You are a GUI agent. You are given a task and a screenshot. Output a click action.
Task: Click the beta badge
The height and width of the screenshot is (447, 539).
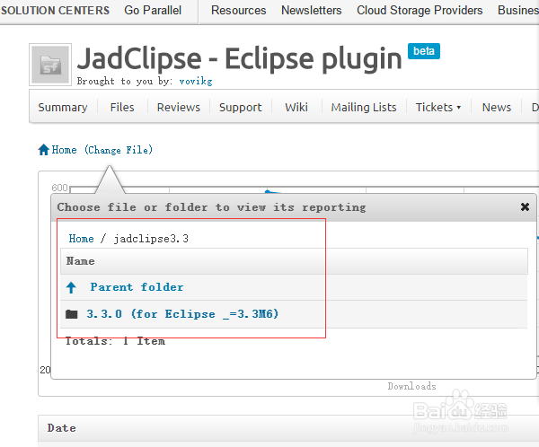click(423, 51)
